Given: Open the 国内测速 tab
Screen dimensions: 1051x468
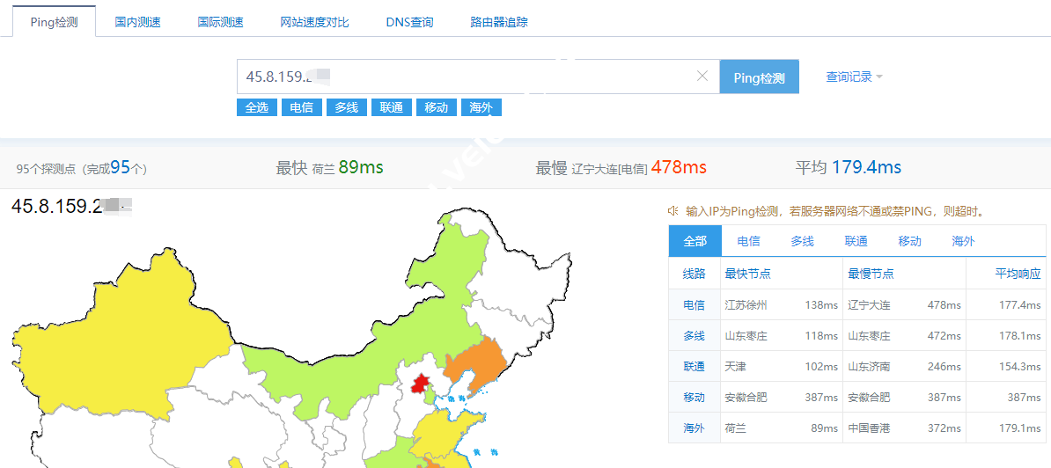Looking at the screenshot, I should [137, 22].
